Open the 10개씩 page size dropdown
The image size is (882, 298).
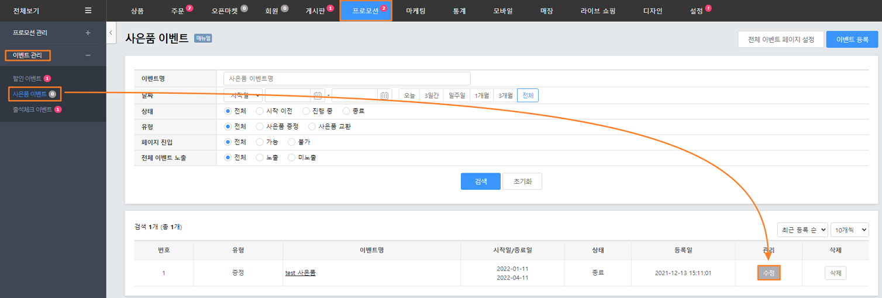click(850, 230)
